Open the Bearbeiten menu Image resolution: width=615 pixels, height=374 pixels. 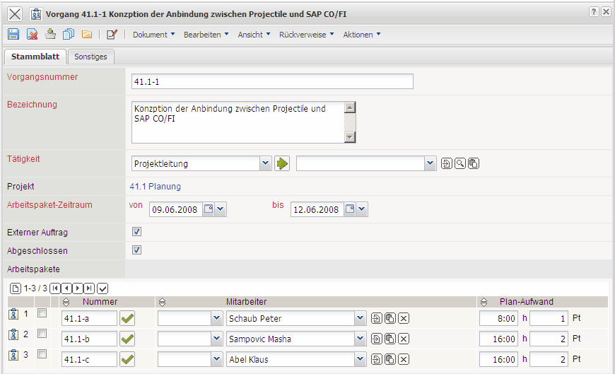(x=206, y=34)
